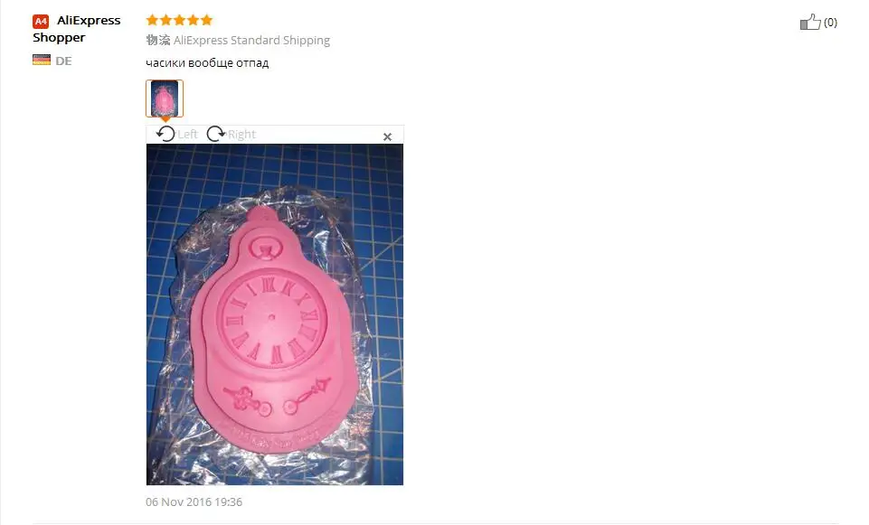Click the rotate right arrow icon
The image size is (869, 525).
coord(215,134)
